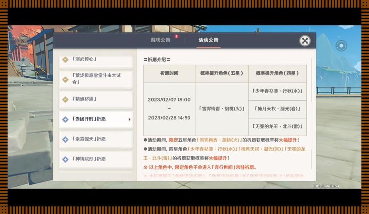Click blue star icon beside「神铸赋形」祈愿
This screenshot has height=214, width=369.
[x=65, y=160]
